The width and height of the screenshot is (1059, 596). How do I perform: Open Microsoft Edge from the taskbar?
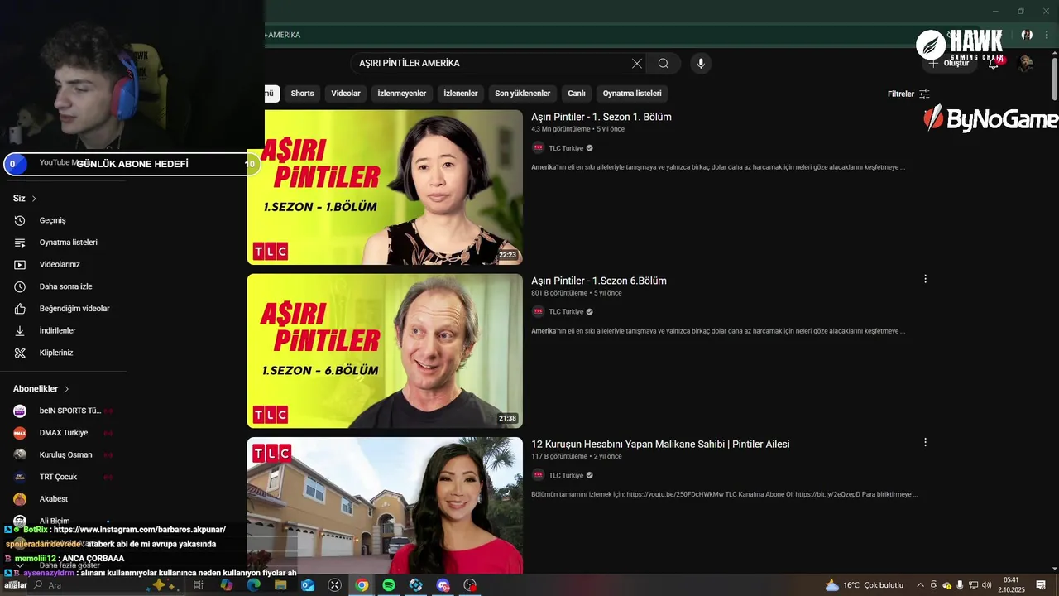(x=253, y=585)
